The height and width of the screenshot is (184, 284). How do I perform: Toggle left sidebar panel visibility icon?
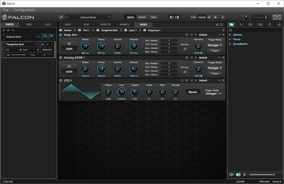point(172,17)
